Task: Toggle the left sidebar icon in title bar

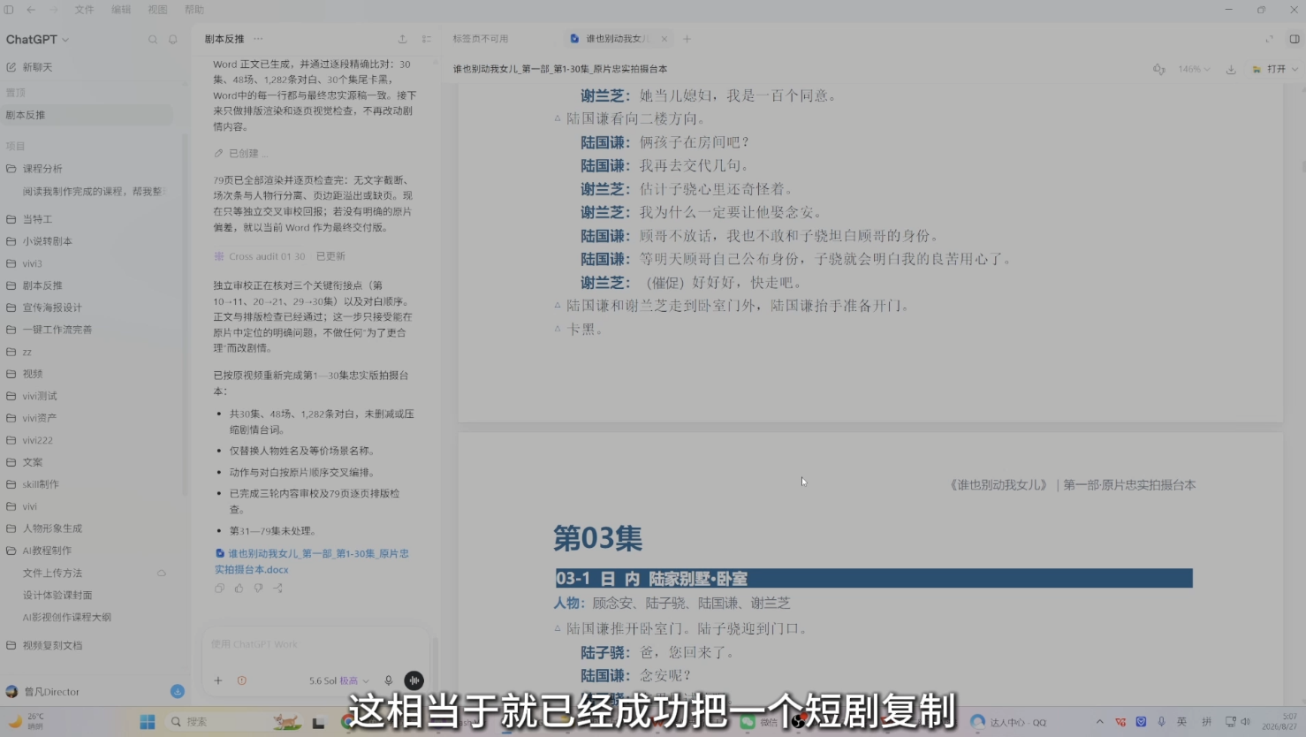Action: point(9,10)
